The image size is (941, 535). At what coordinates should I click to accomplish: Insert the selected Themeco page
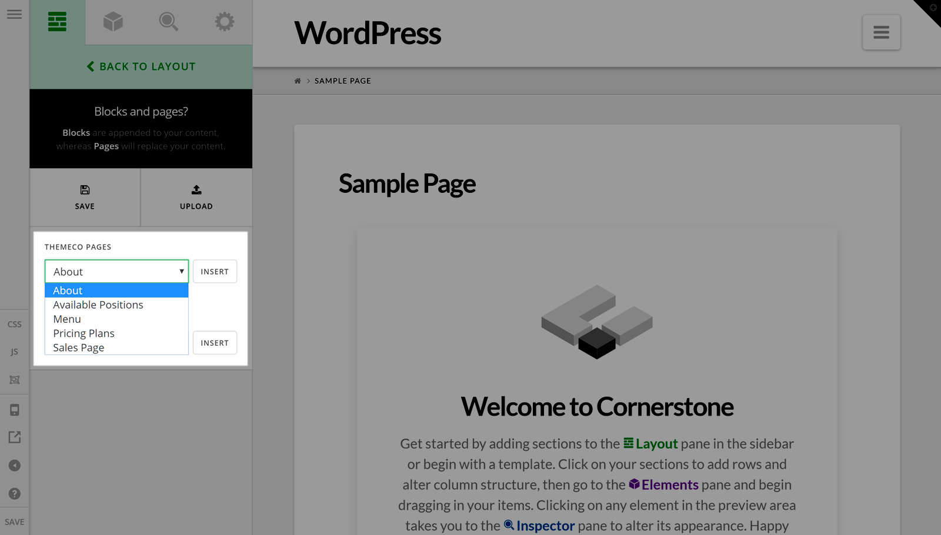[x=215, y=272]
